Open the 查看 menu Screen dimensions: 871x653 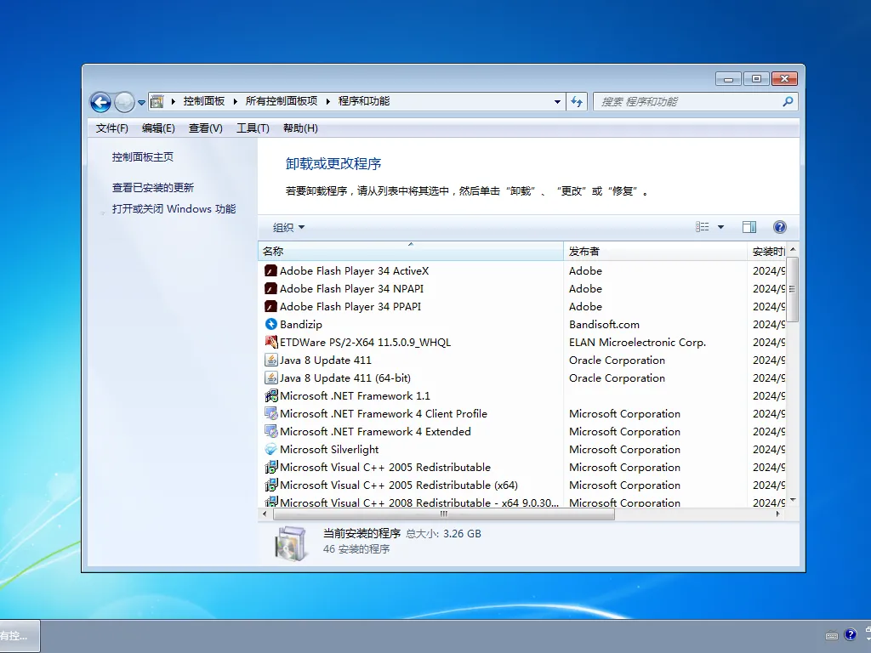(203, 128)
